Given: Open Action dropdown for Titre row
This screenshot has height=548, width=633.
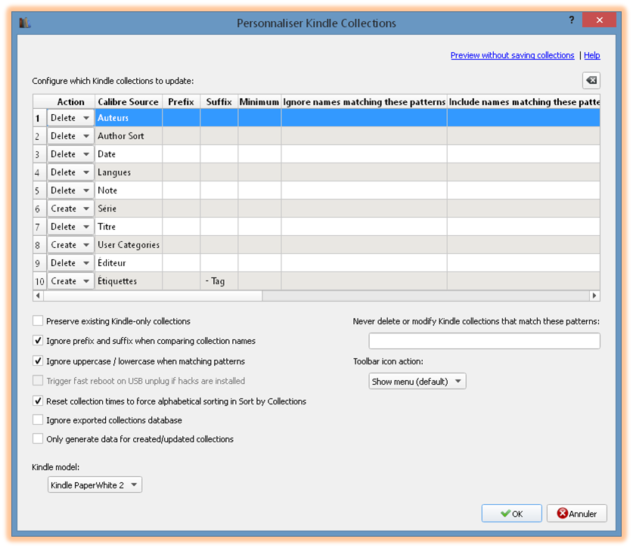Looking at the screenshot, I should tap(70, 227).
